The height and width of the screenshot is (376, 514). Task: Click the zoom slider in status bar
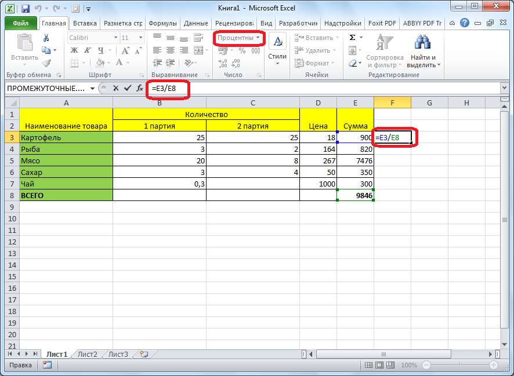(459, 366)
